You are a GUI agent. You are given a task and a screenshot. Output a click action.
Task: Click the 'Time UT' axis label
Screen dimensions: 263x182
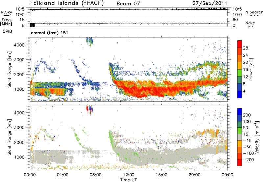coord(129,180)
